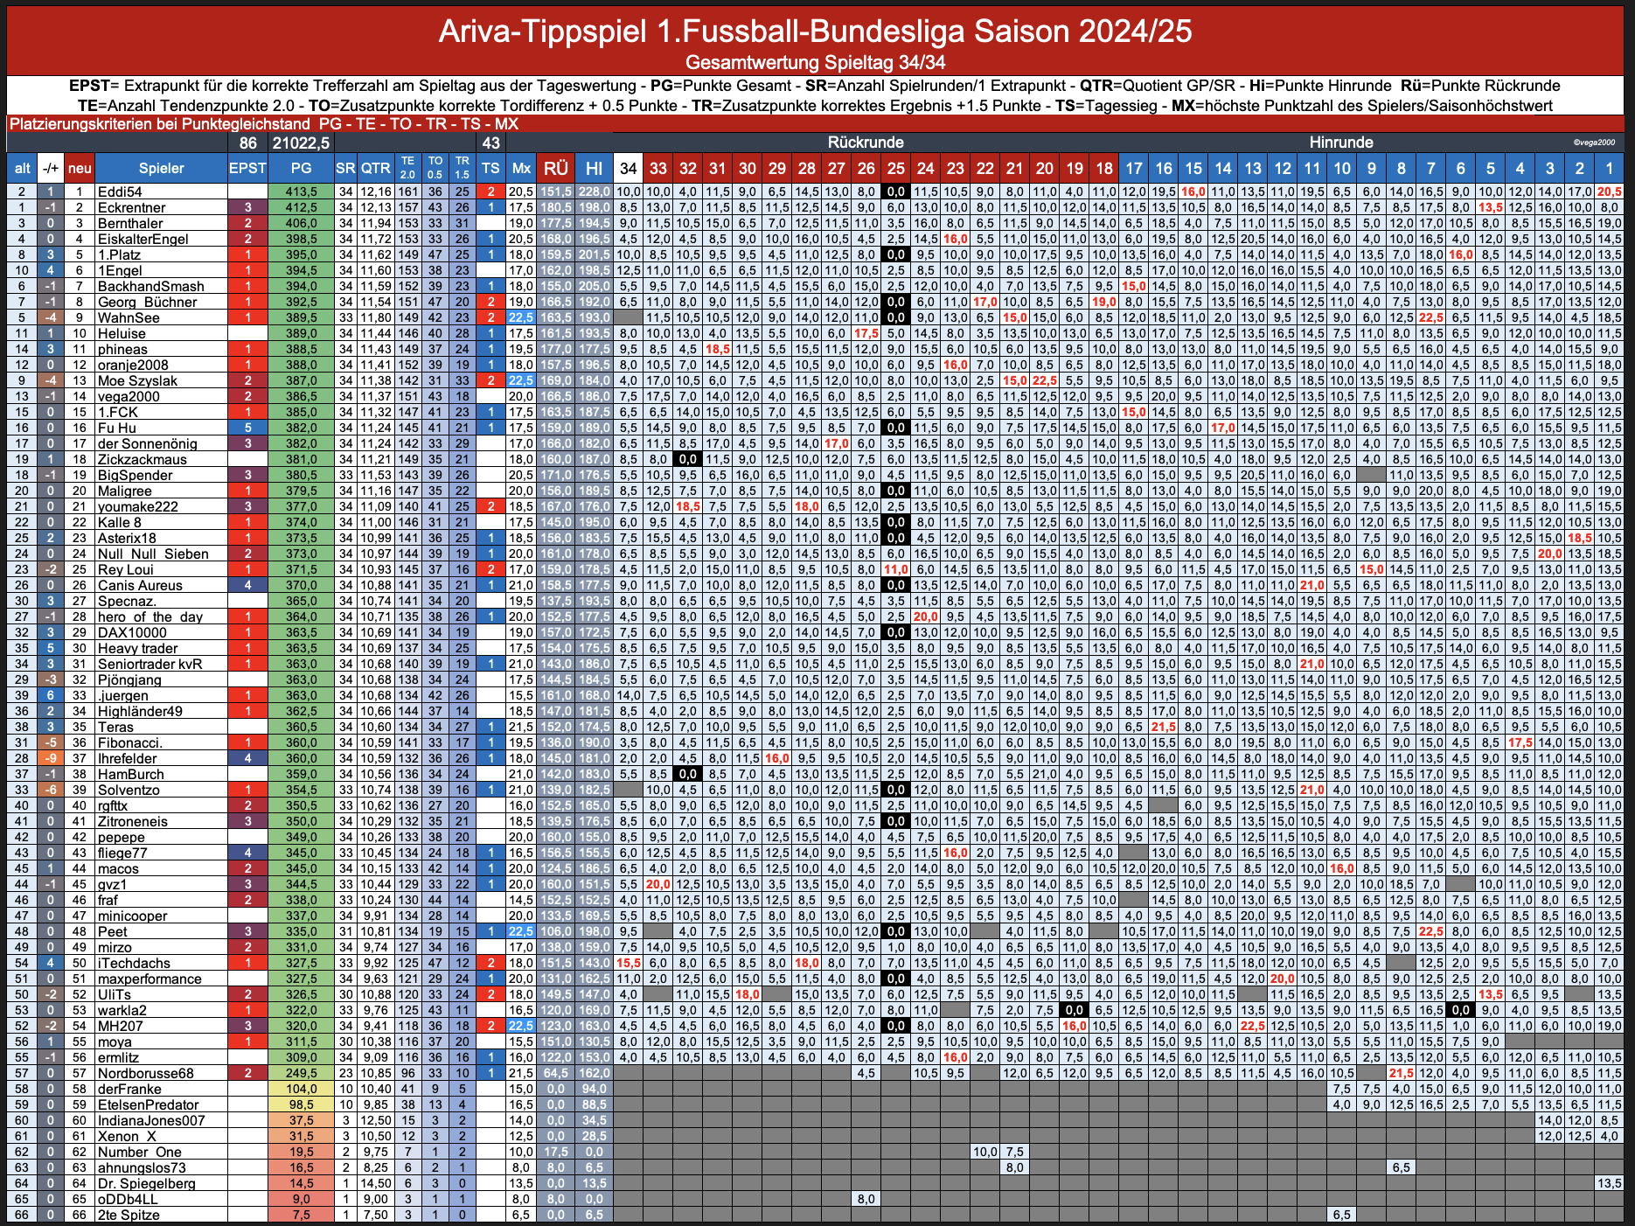Select the 'alt' column header
Screen dimensions: 1635x1226
click(22, 168)
